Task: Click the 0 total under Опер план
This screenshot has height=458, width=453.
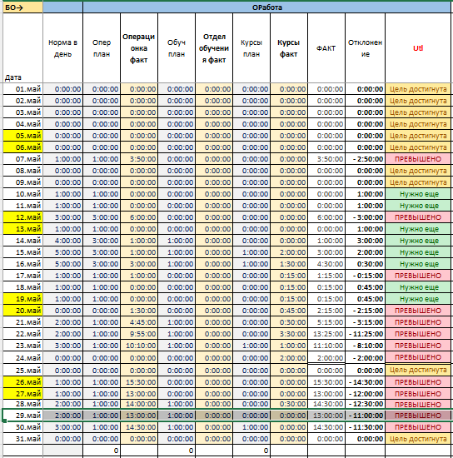Action: tap(102, 451)
